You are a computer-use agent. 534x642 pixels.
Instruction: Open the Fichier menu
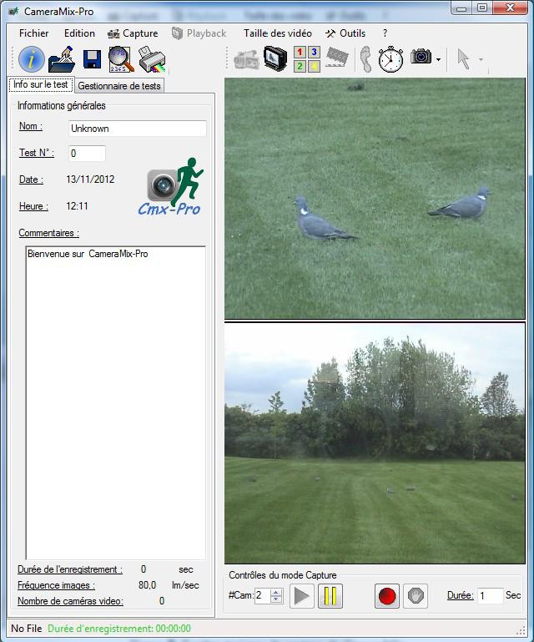point(34,33)
